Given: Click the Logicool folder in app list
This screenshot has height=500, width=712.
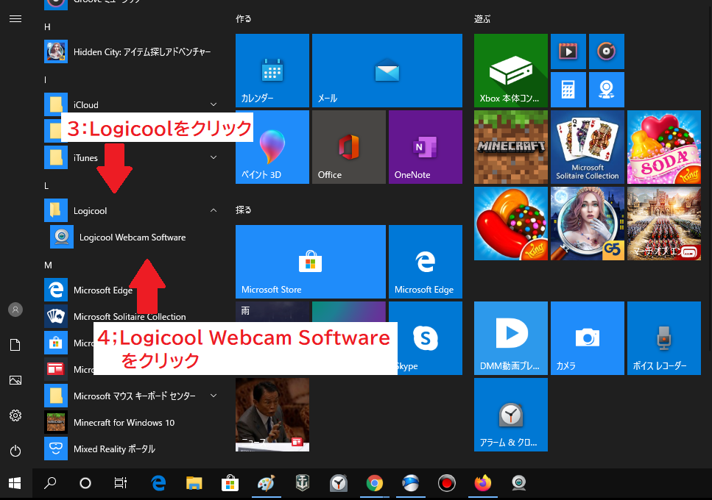Looking at the screenshot, I should point(132,210).
